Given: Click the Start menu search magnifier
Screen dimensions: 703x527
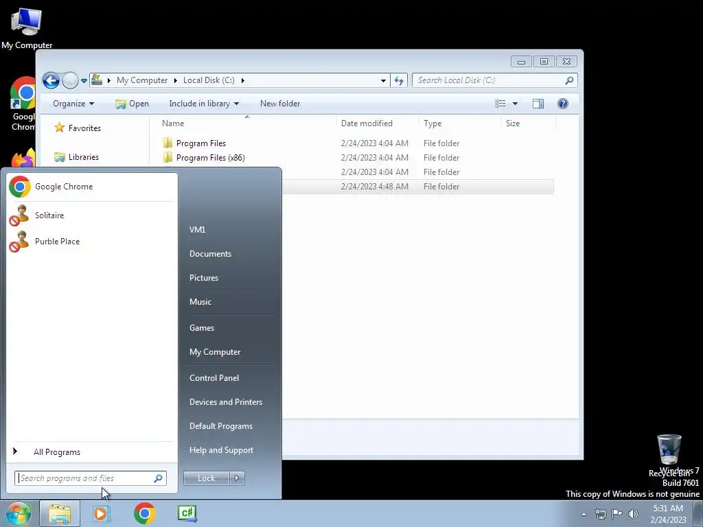Looking at the screenshot, I should click(159, 478).
